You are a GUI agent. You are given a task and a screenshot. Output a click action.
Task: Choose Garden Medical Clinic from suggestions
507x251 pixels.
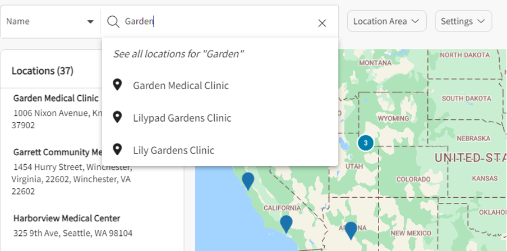click(x=181, y=86)
